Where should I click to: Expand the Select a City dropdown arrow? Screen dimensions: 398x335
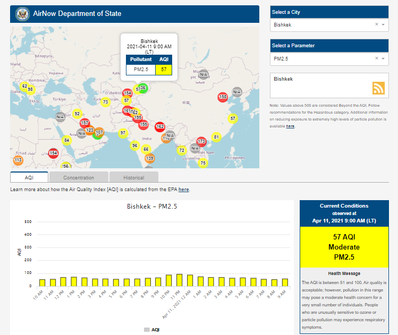tap(383, 25)
